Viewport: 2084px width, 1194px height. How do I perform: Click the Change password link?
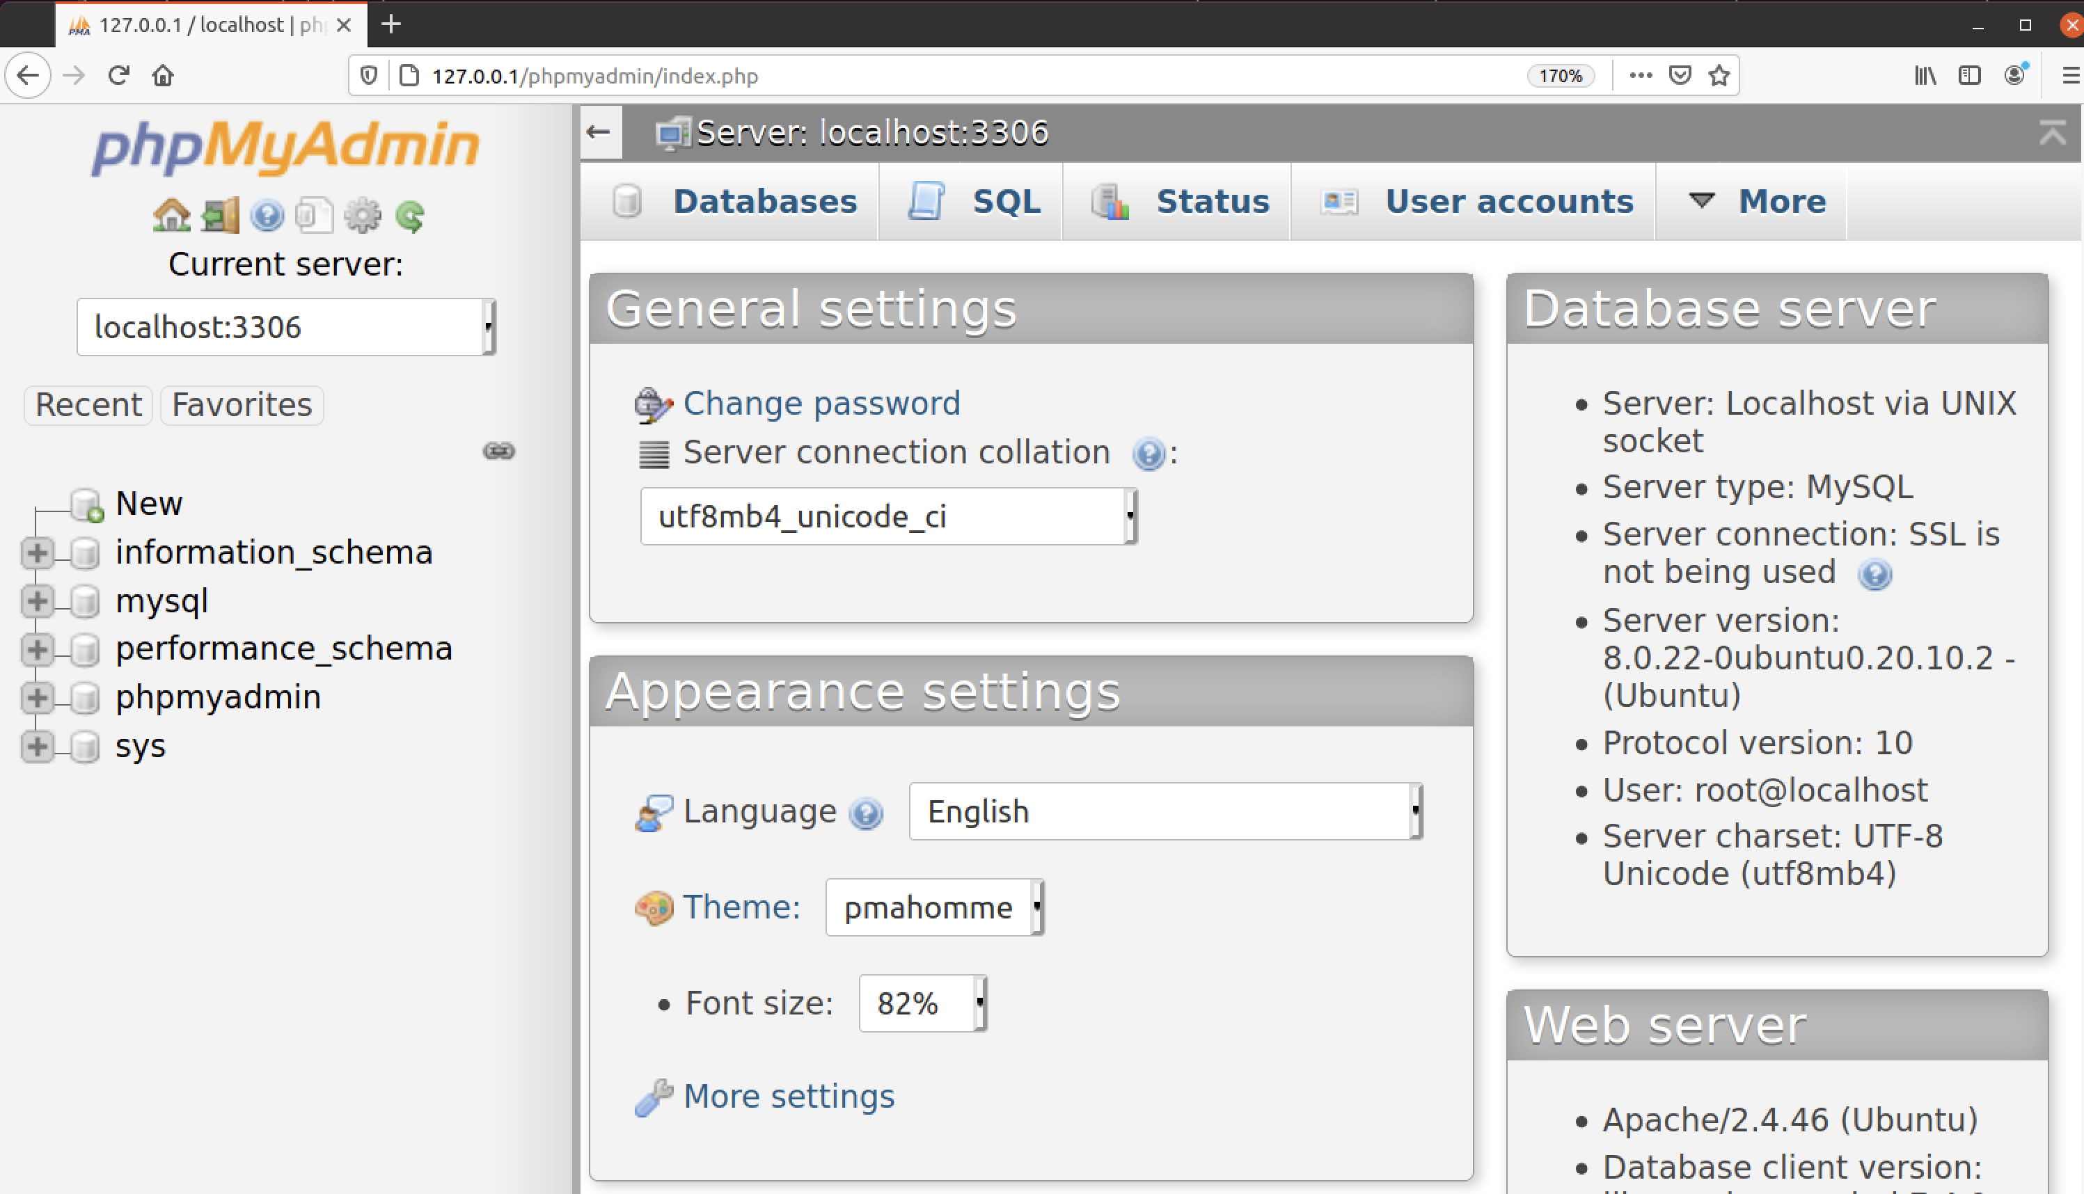[x=821, y=404]
